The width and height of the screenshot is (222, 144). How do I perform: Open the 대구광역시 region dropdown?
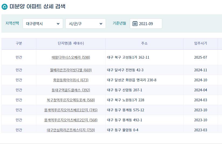pyautogui.click(x=43, y=24)
